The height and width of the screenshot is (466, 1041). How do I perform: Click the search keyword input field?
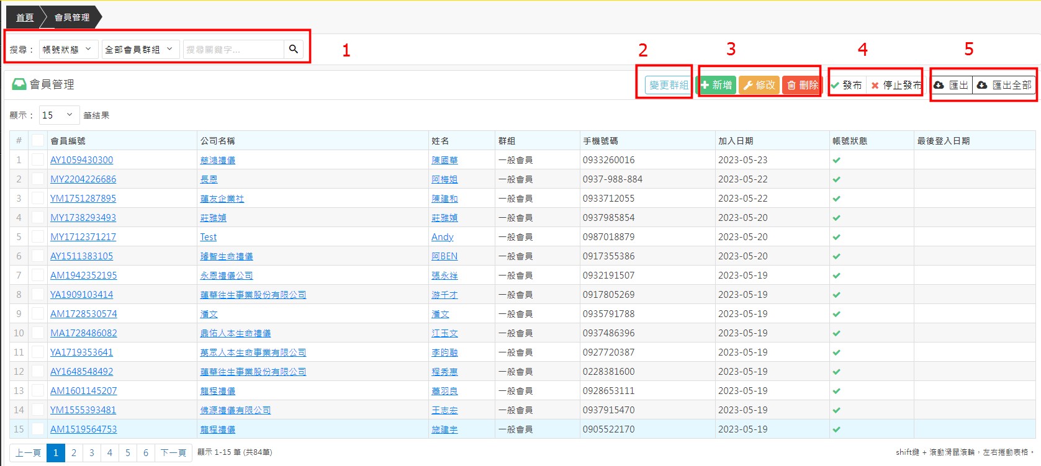pos(233,49)
